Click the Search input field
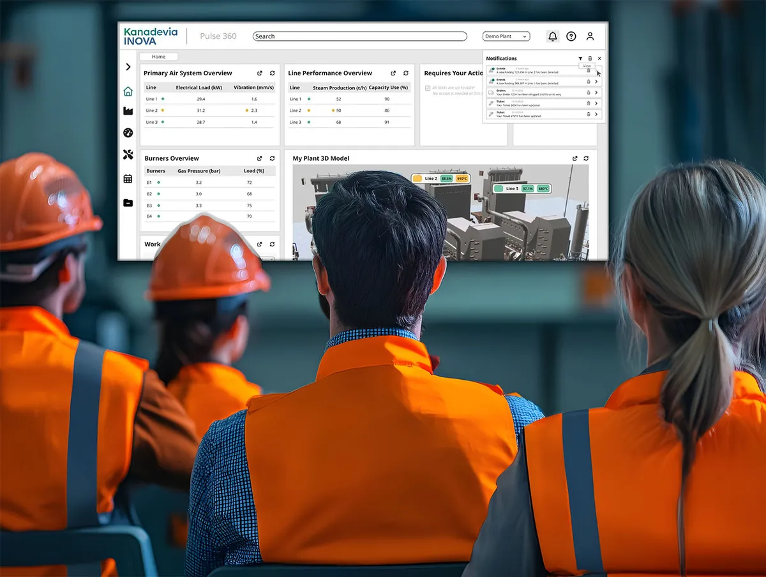 tap(359, 36)
